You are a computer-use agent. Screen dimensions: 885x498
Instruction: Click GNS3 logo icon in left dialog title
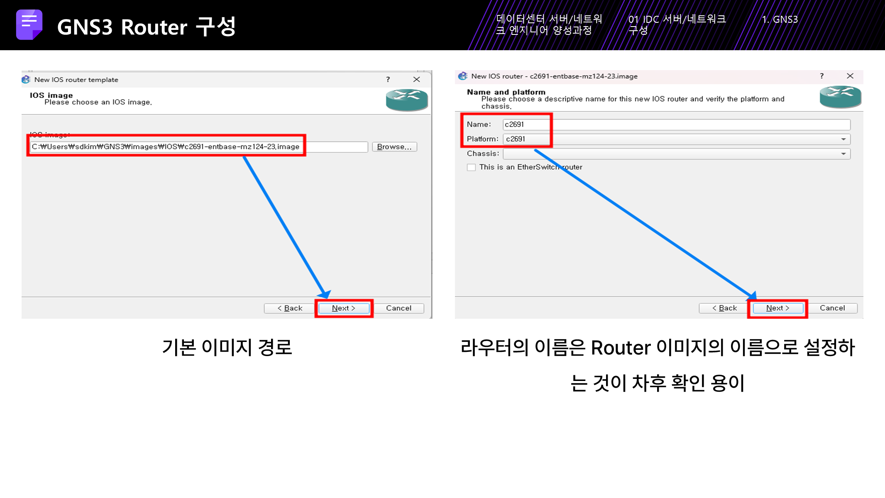[x=26, y=80]
